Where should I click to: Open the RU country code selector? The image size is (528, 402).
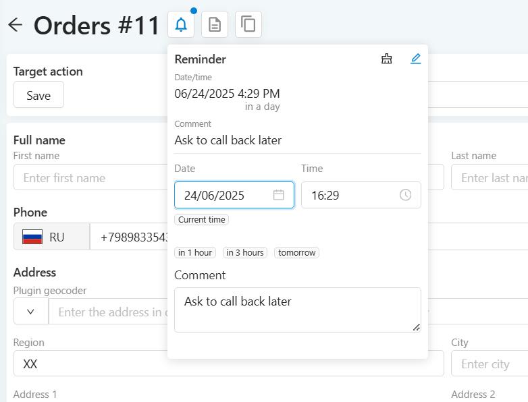[x=52, y=237]
